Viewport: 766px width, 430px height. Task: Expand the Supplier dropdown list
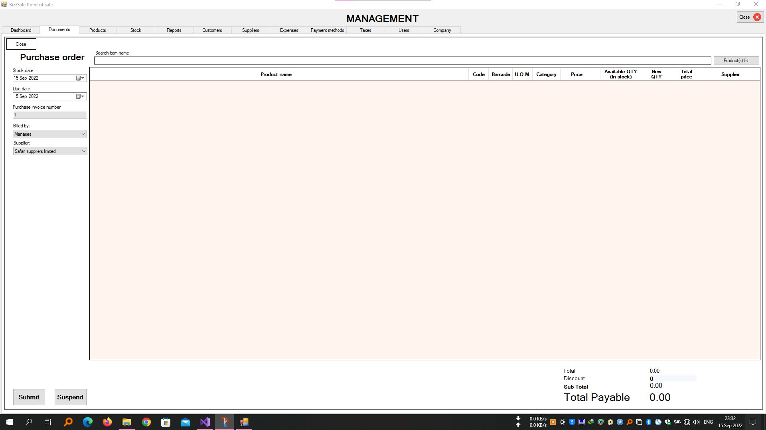[83, 151]
